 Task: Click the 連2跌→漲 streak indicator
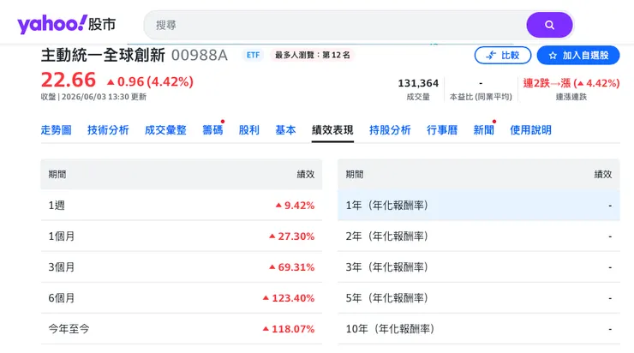click(x=571, y=83)
